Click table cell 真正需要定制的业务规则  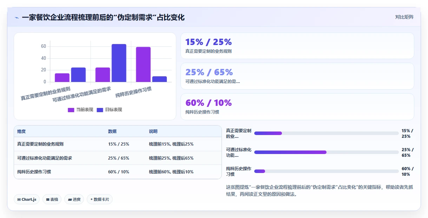pos(40,144)
